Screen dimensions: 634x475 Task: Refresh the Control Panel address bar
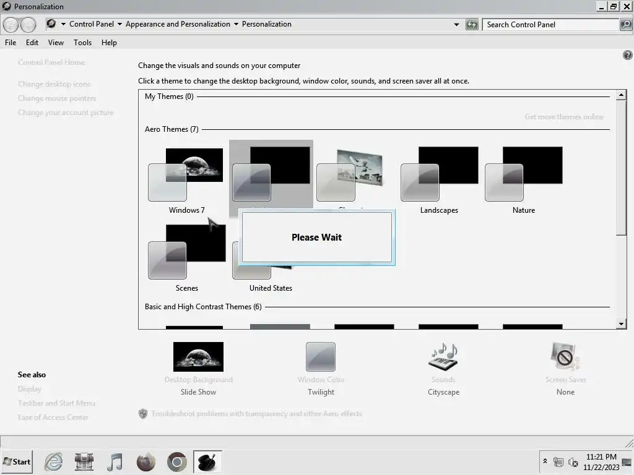(x=471, y=25)
